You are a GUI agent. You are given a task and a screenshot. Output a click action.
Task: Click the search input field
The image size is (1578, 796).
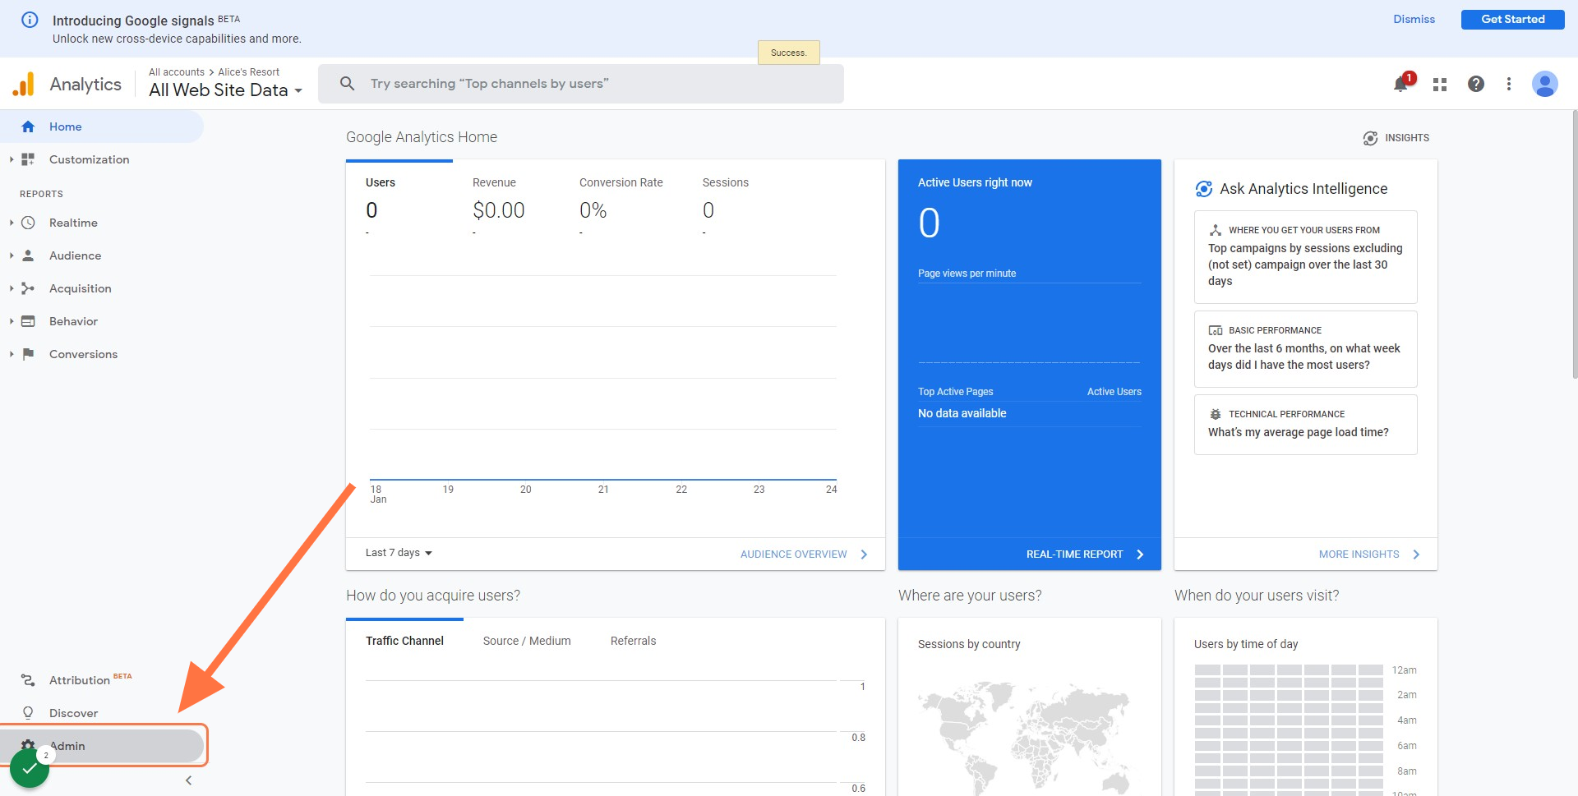581,84
